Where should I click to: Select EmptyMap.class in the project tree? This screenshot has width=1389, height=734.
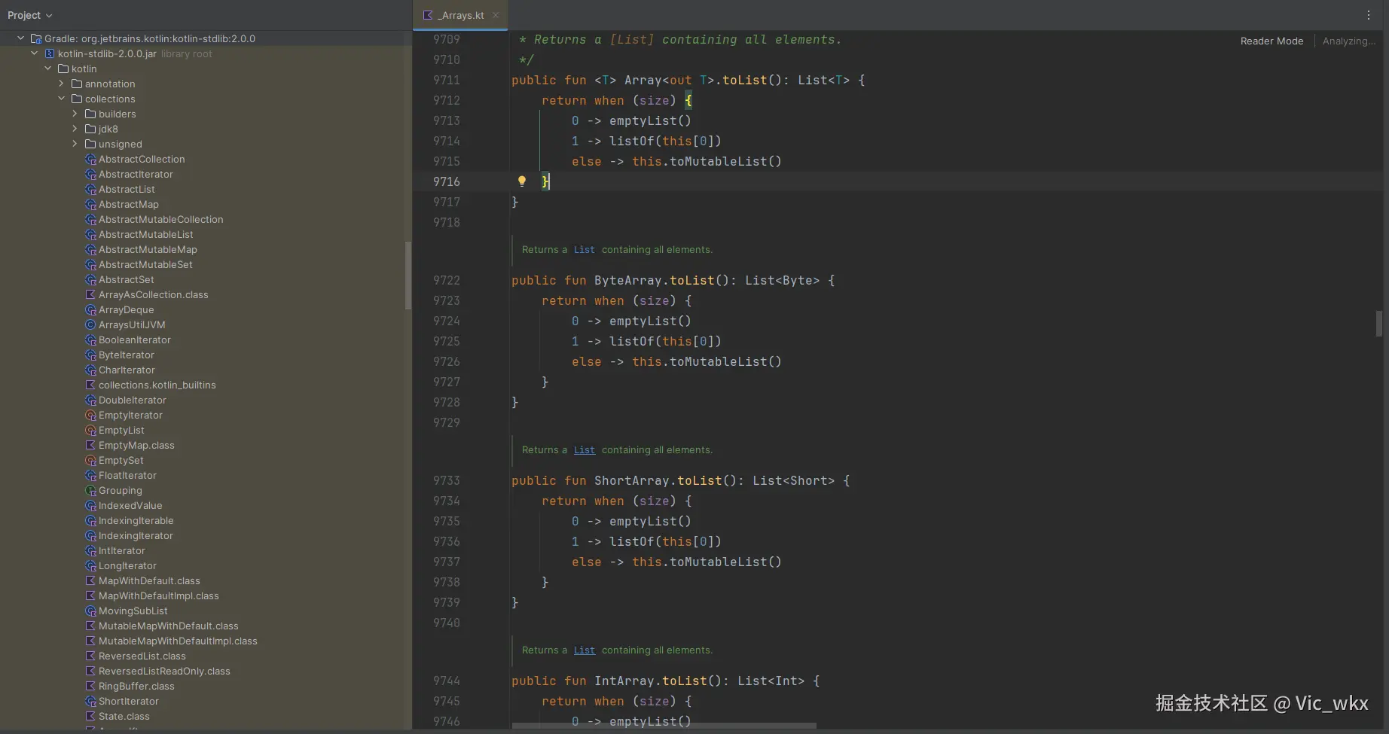point(136,445)
